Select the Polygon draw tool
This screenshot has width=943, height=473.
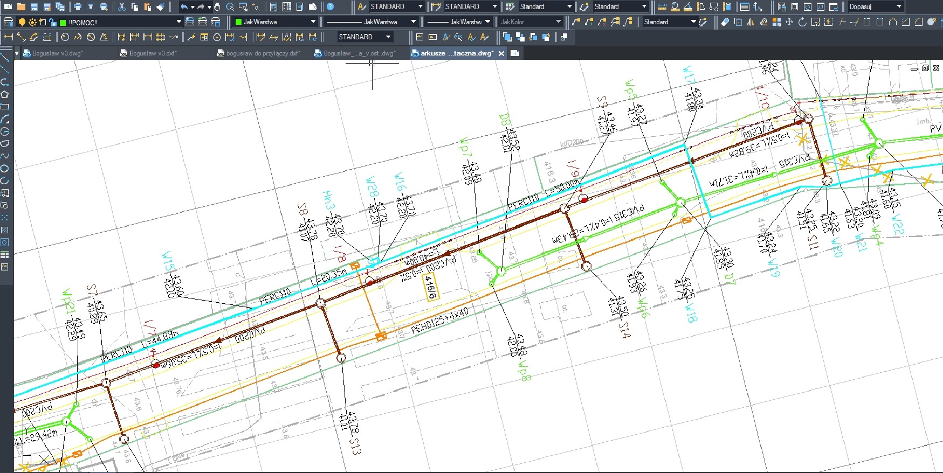pyautogui.click(x=5, y=94)
